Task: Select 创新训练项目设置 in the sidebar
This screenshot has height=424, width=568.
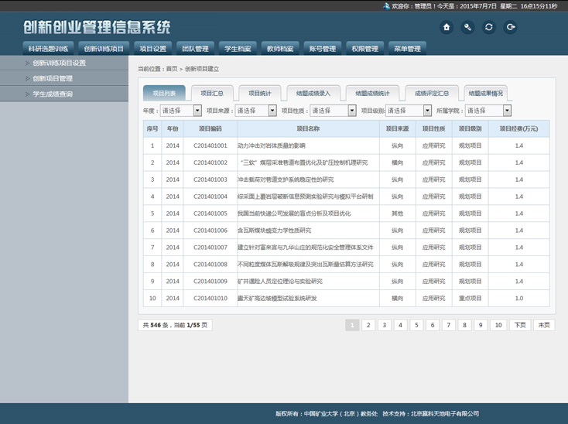Action: 59,63
